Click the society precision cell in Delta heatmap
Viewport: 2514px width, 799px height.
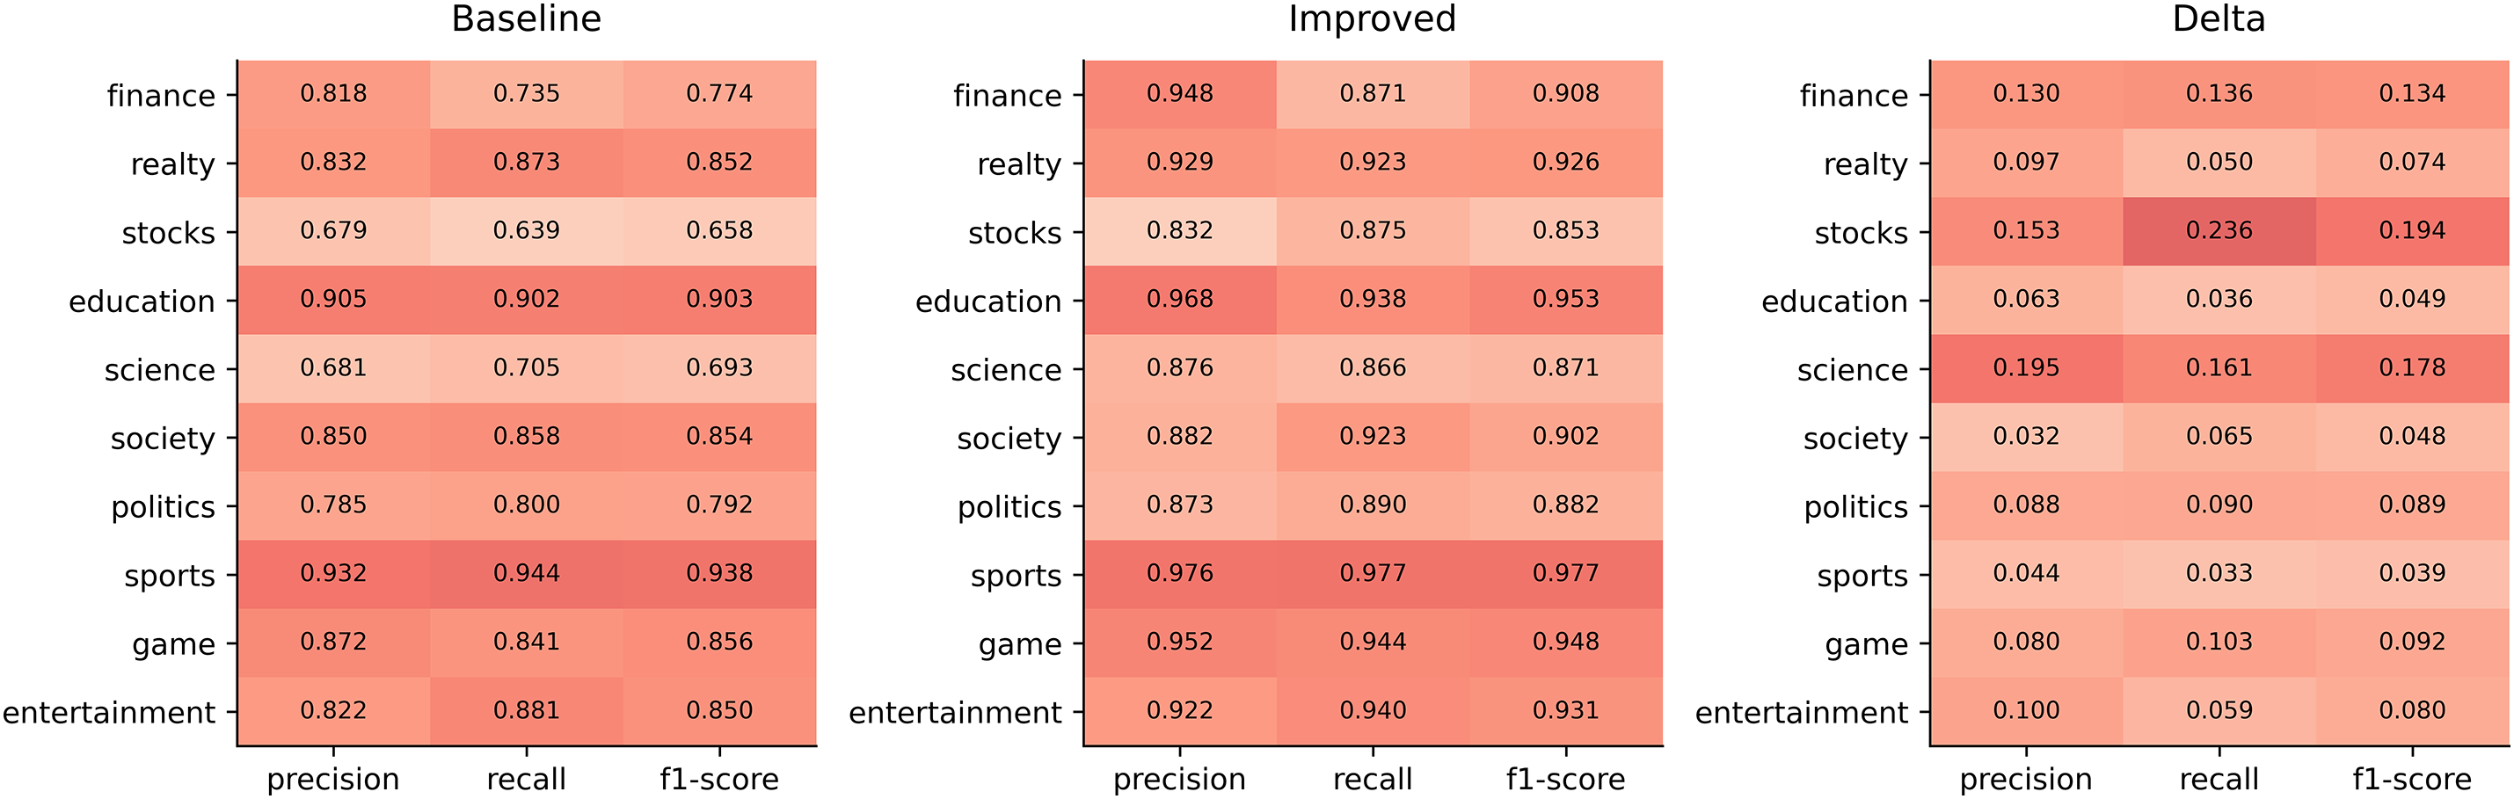[2026, 436]
